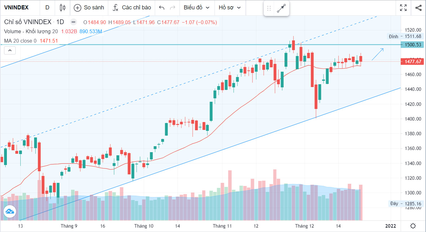426x232 pixels.
Task: Click the 1500.53 horizontal line price label
Action: [x=413, y=45]
